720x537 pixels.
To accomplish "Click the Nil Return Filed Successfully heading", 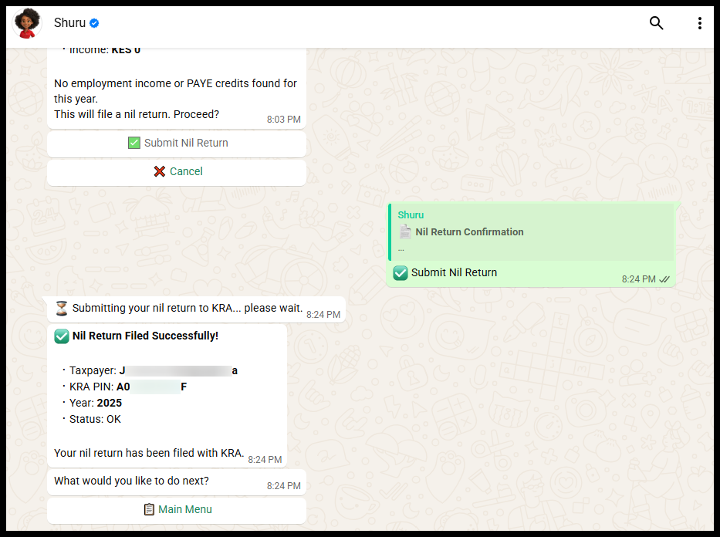I will (145, 336).
